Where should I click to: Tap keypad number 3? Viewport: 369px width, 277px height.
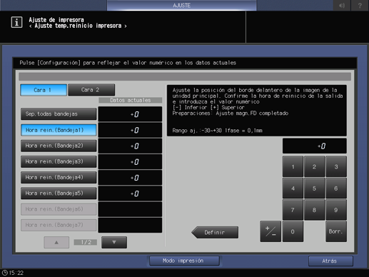[336, 166]
